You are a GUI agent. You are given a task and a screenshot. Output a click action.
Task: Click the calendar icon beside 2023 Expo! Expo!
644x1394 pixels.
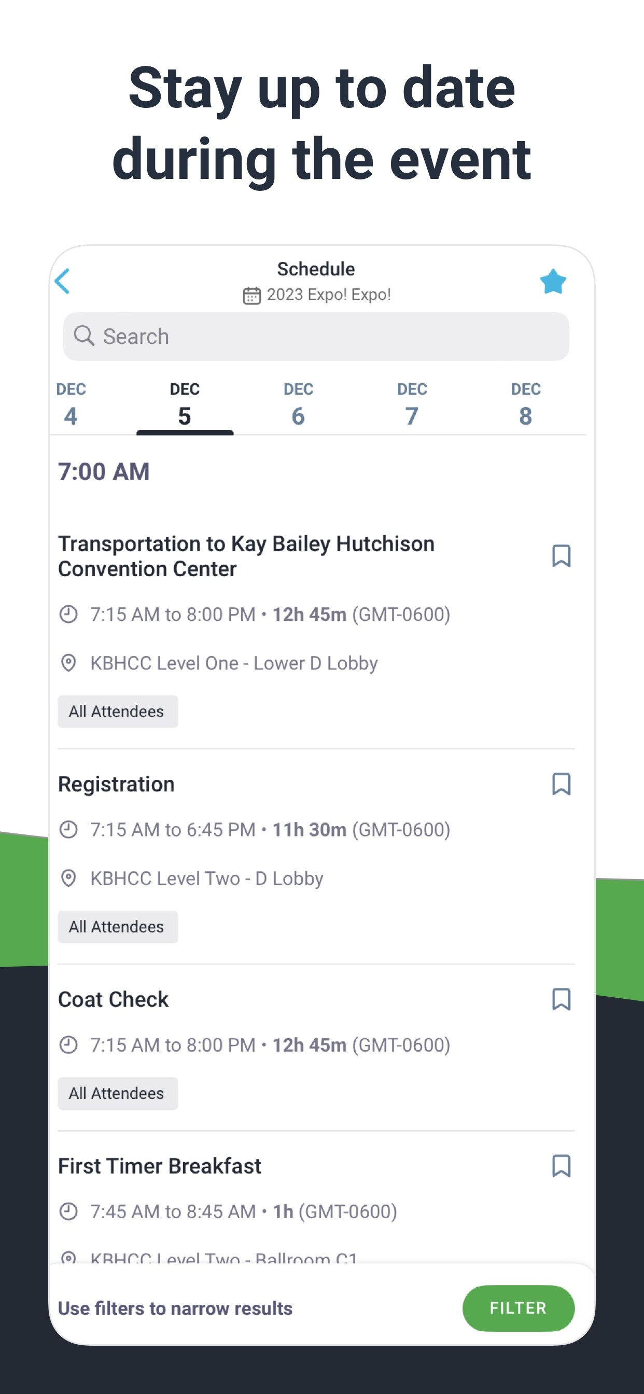coord(251,296)
